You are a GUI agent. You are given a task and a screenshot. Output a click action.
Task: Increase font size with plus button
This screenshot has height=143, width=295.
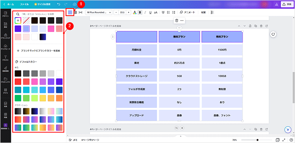coord(129,13)
